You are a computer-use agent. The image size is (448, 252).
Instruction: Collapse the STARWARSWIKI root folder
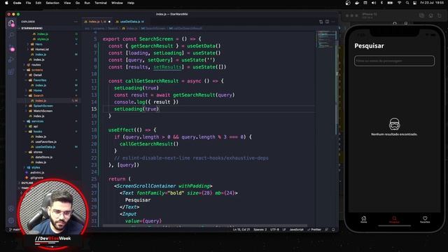[x=31, y=28]
